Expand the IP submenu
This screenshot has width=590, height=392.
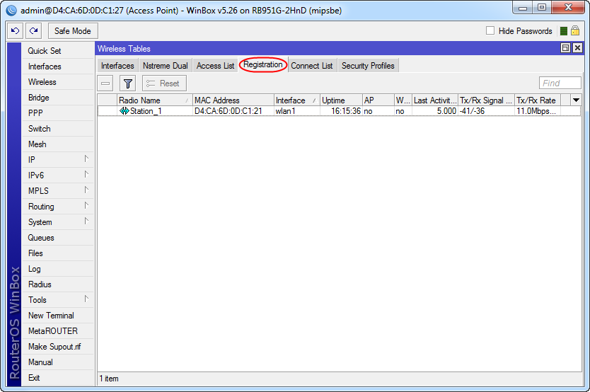(x=86, y=158)
